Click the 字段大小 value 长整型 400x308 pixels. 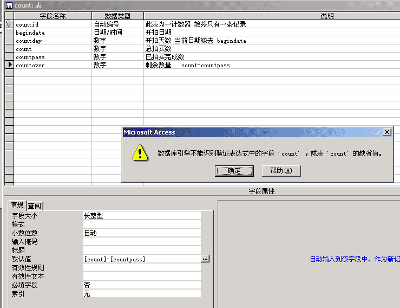click(x=142, y=216)
